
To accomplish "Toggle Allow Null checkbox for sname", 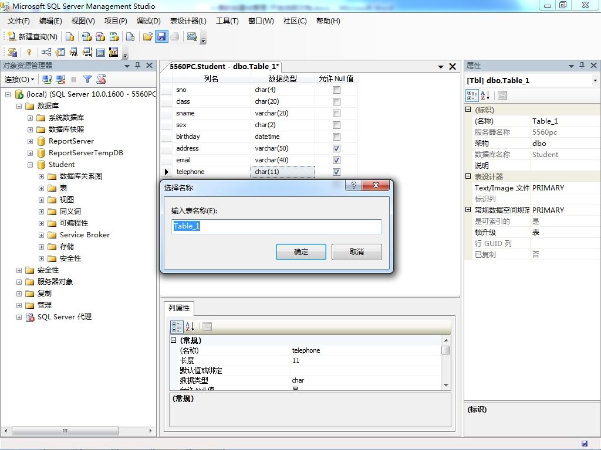I will pyautogui.click(x=336, y=113).
